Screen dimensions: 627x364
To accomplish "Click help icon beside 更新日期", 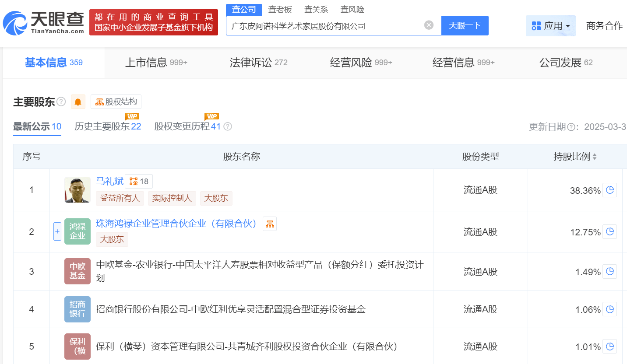I will 571,127.
